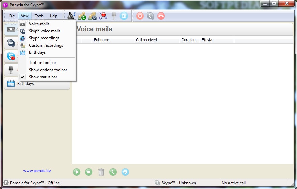
Task: Click 'Skype™ - Unknown' status bar text
Action: (179, 183)
